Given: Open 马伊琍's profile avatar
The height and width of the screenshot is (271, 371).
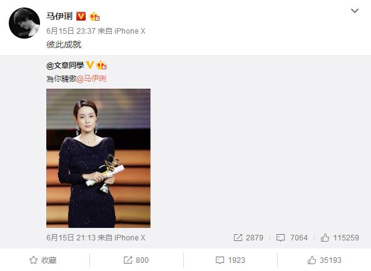Looking at the screenshot, I should pos(24,23).
